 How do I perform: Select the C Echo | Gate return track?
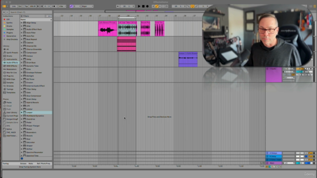tap(273, 160)
